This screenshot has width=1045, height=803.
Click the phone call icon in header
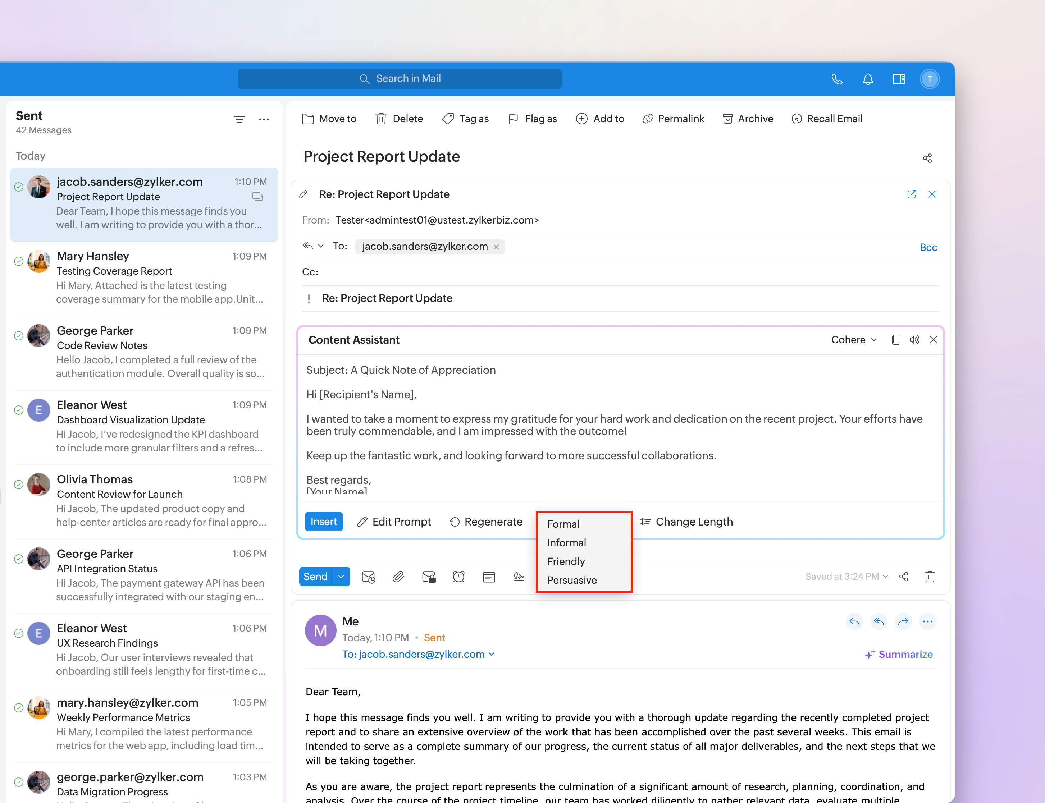[x=836, y=79]
